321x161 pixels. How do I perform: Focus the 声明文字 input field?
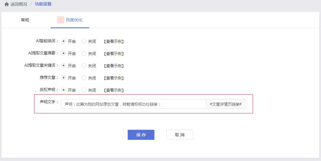click(x=134, y=104)
